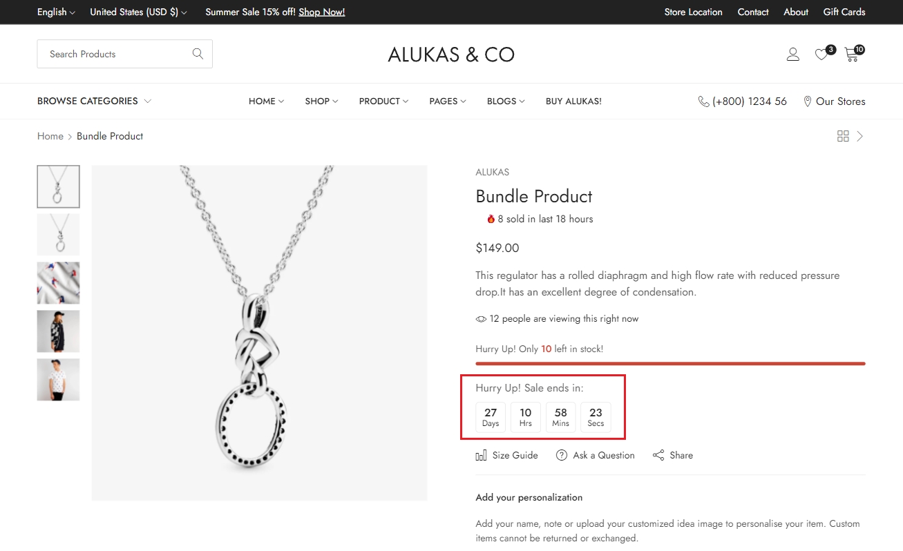Expand the English language dropdown

(56, 12)
